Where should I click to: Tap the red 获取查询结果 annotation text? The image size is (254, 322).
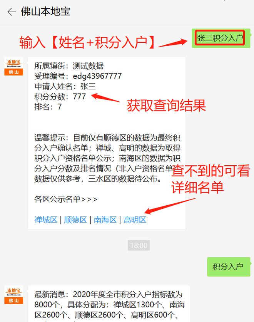coord(166,106)
